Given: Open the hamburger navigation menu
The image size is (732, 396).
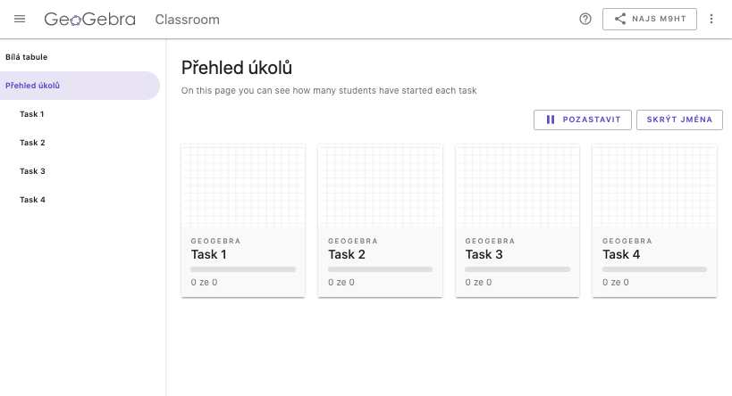Looking at the screenshot, I should (20, 19).
